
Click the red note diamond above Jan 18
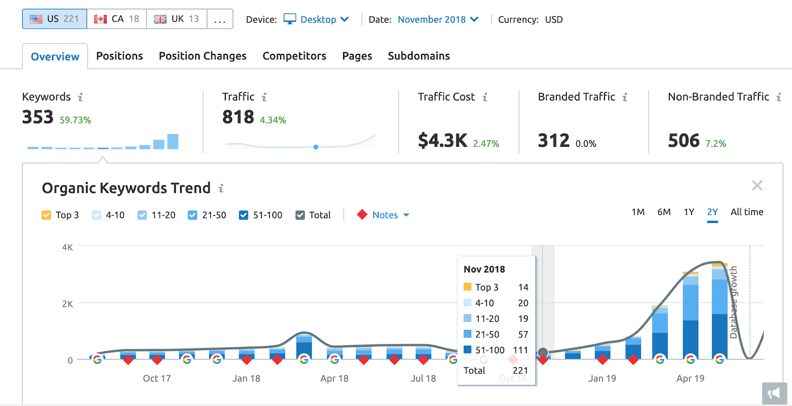click(x=247, y=360)
